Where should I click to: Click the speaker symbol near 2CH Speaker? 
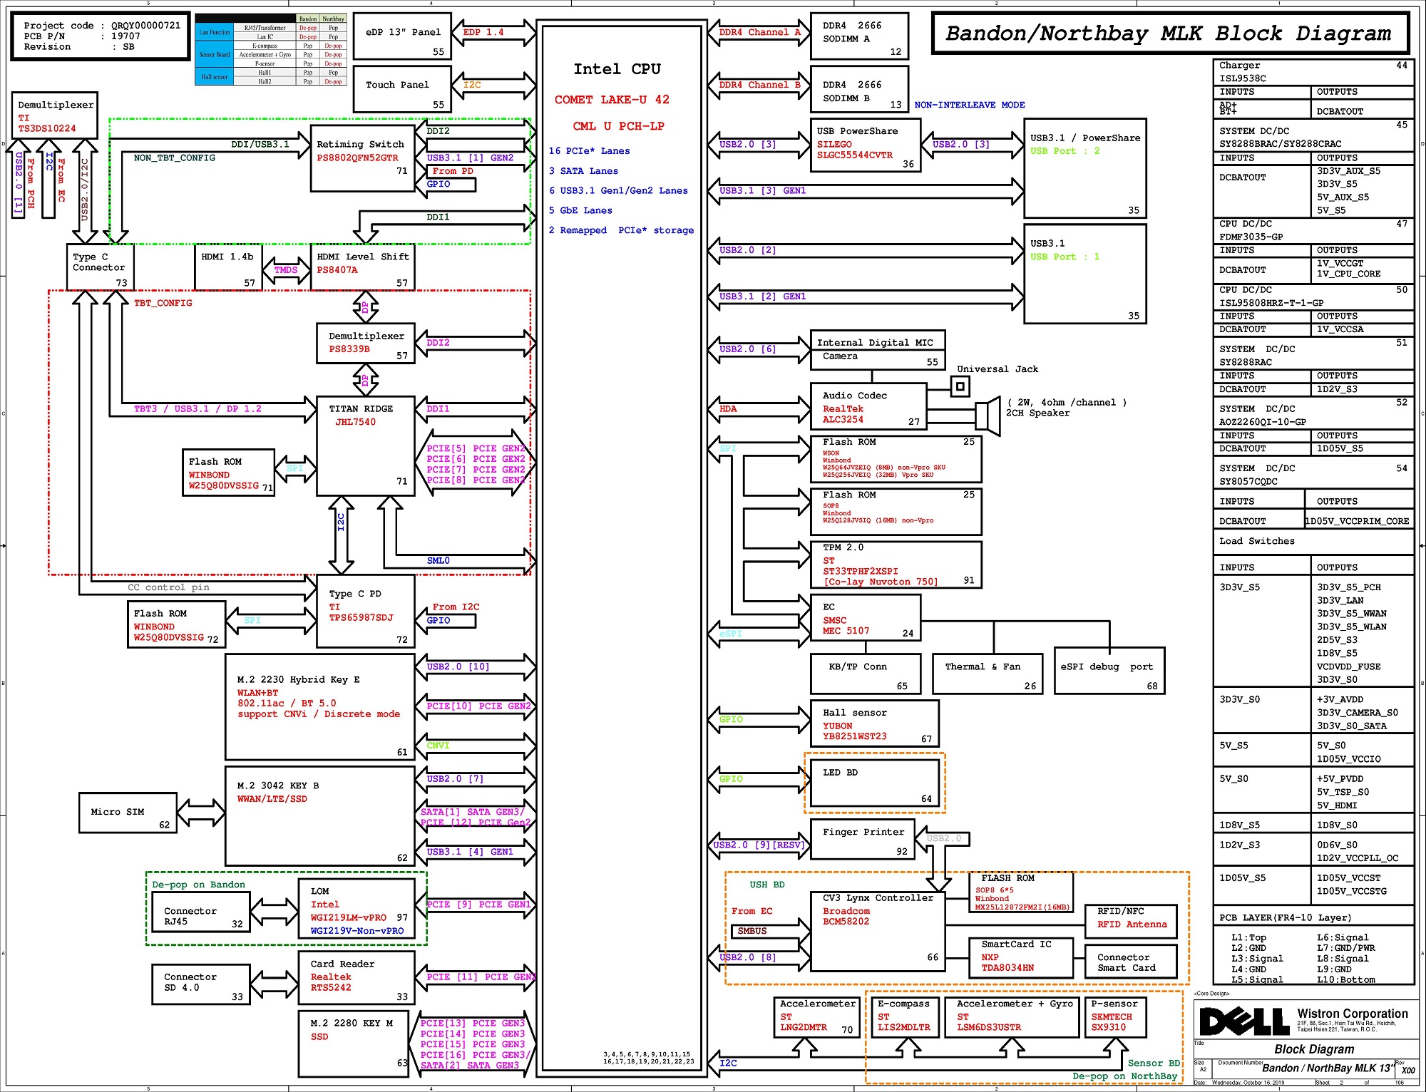pyautogui.click(x=988, y=415)
